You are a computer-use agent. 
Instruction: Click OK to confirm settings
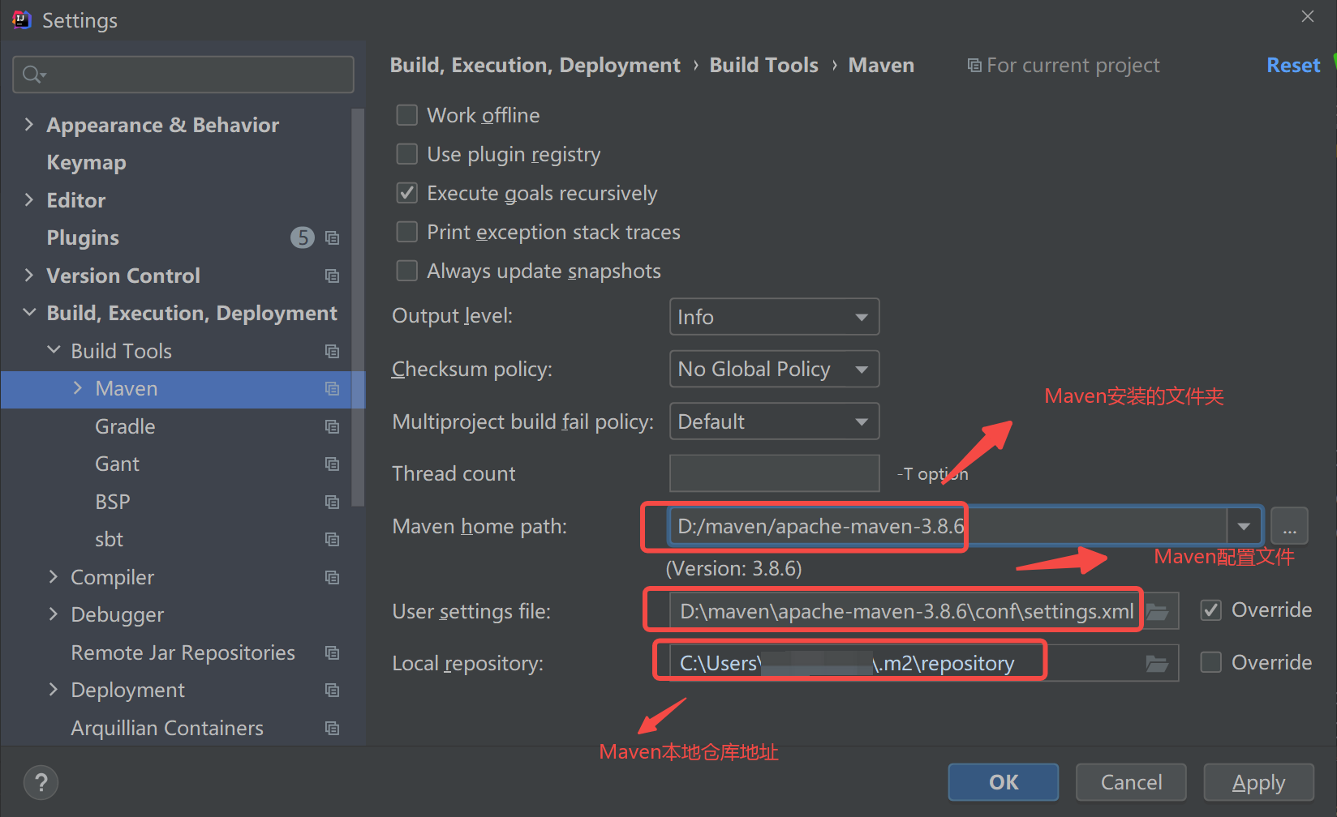[x=1004, y=782]
